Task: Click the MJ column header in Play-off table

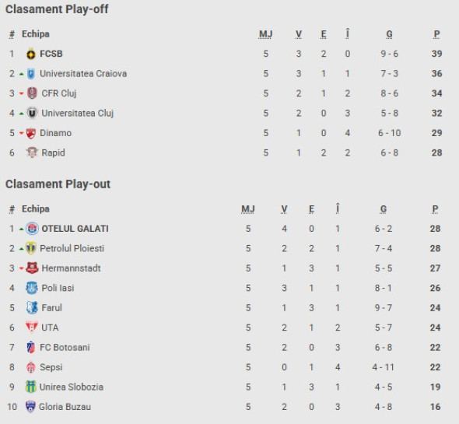Action: pos(265,34)
